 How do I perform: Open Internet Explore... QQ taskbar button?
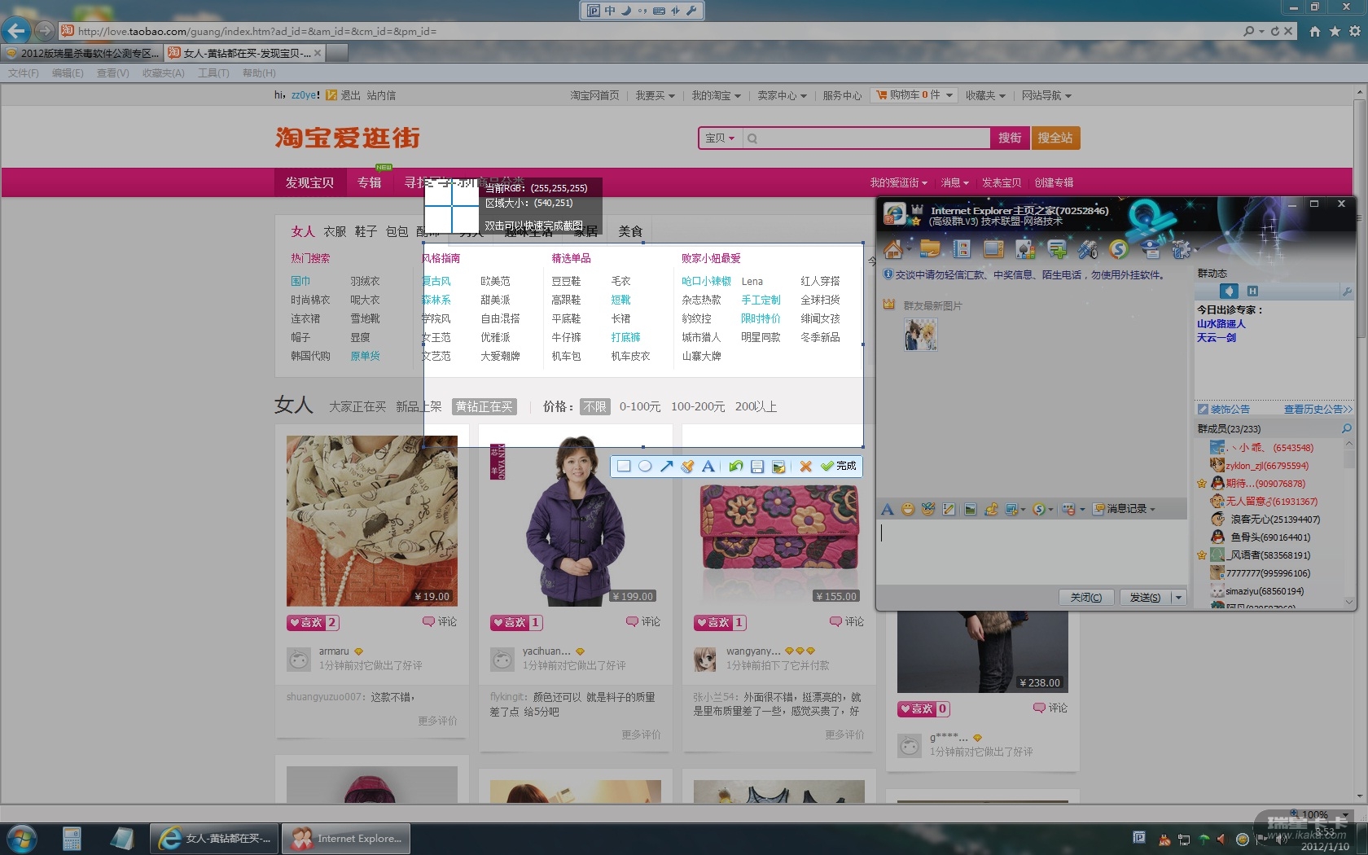point(346,838)
